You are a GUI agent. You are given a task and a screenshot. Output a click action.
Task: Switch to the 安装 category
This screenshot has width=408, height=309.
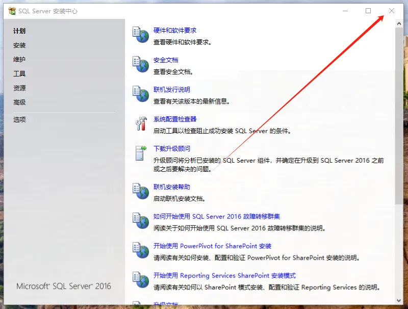coord(19,45)
